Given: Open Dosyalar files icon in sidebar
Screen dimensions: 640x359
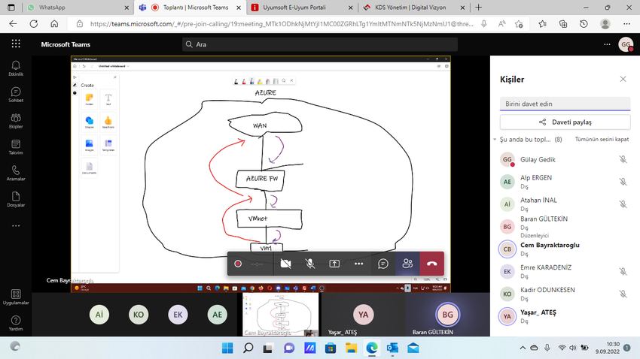Looking at the screenshot, I should 16,199.
